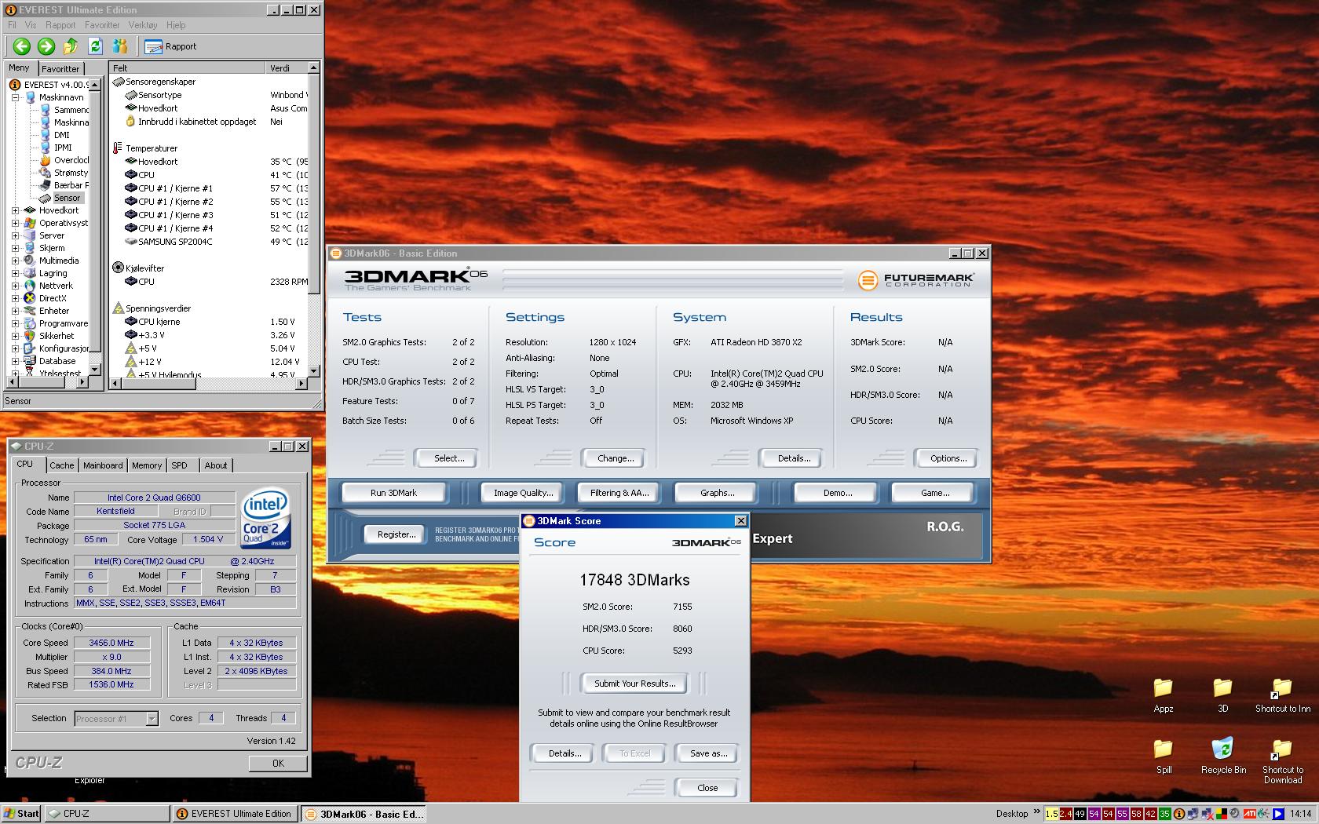The image size is (1319, 824).
Task: Switch to the SPD tab in CPU-Z
Action: click(180, 465)
